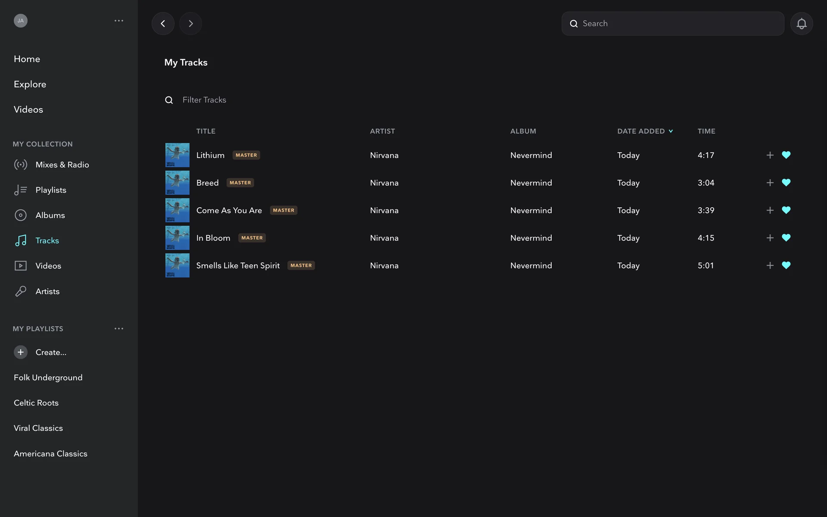
Task: Open Nevermind album link for Come As You Are
Action: coord(531,210)
